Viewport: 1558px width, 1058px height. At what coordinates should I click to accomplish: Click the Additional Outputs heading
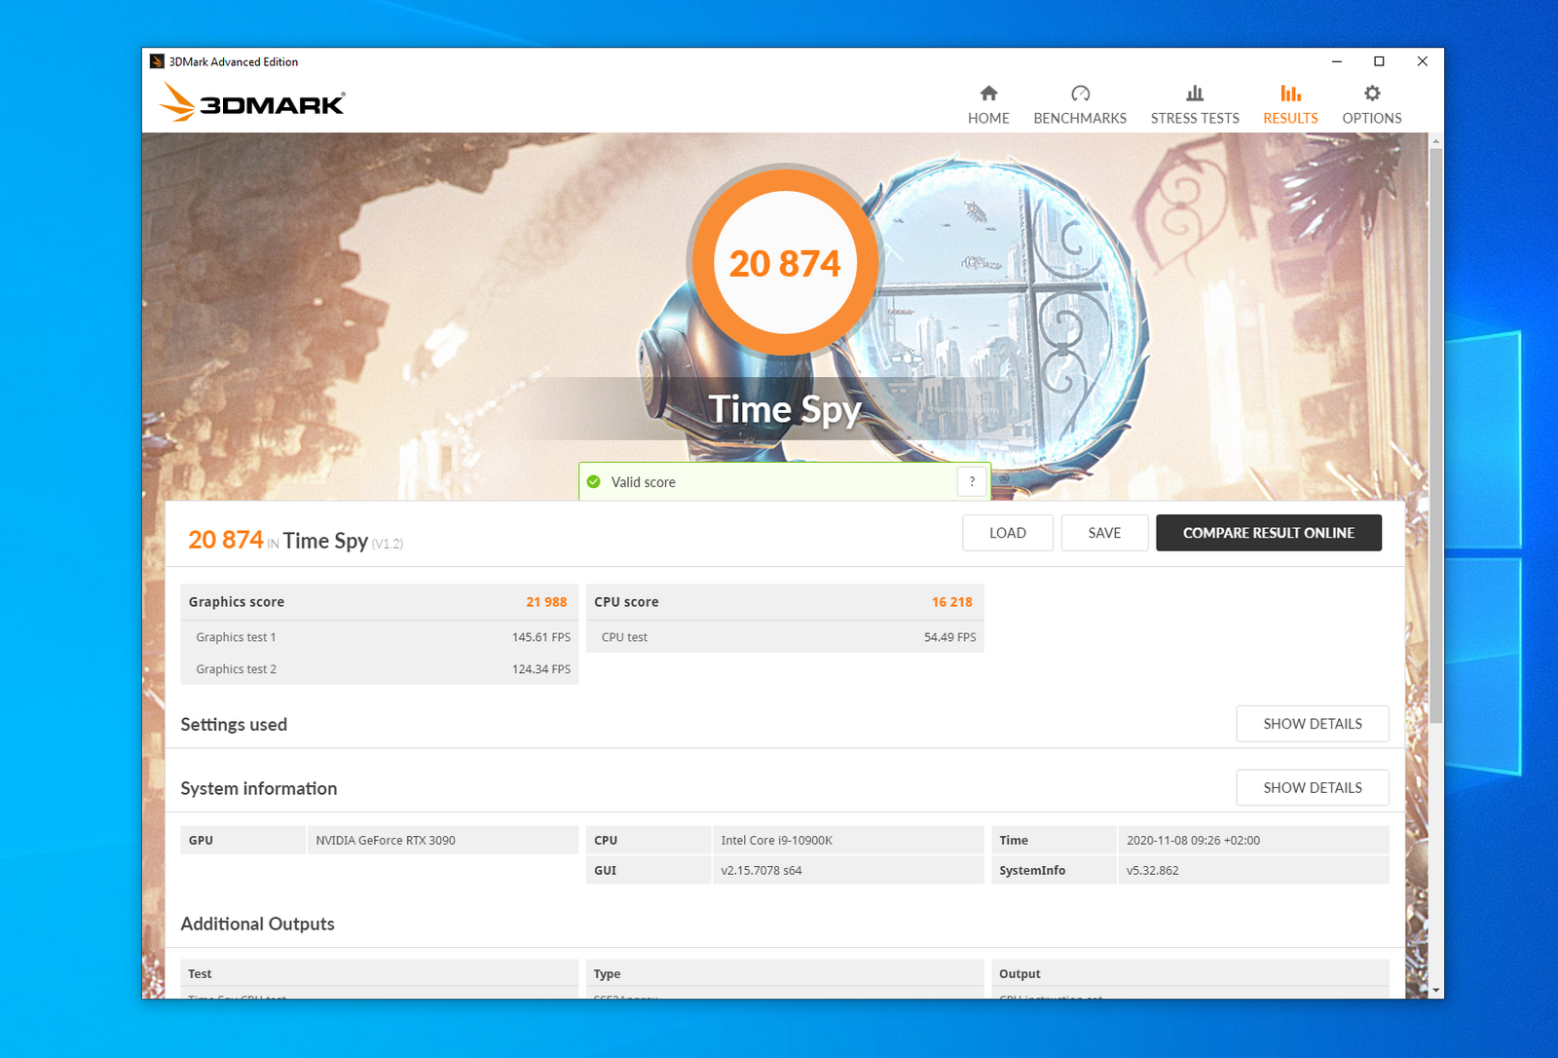point(257,924)
